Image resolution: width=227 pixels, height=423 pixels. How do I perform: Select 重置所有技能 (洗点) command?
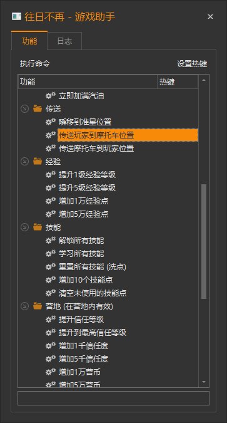point(93,267)
